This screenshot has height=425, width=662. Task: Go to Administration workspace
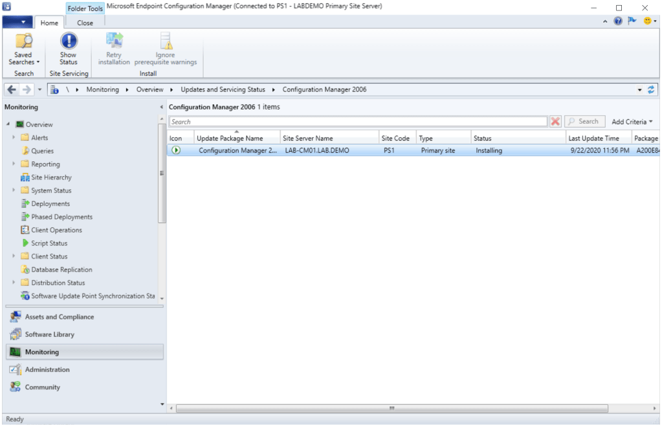[x=47, y=370]
